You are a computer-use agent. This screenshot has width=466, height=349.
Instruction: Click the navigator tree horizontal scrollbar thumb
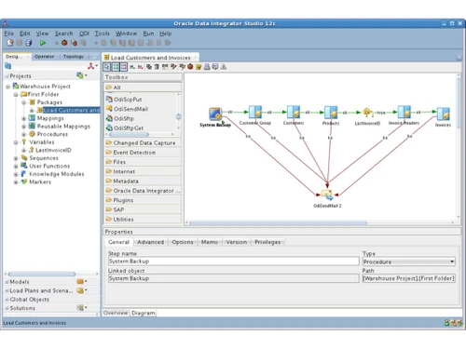(x=42, y=274)
